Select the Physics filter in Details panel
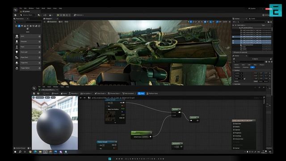 [262, 65]
